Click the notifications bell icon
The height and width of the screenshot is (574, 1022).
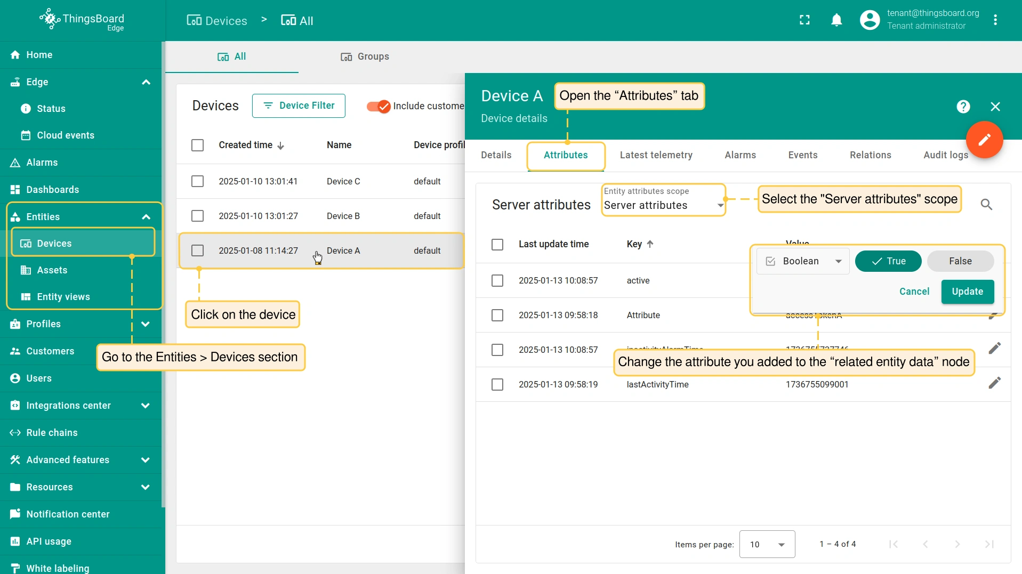coord(836,20)
